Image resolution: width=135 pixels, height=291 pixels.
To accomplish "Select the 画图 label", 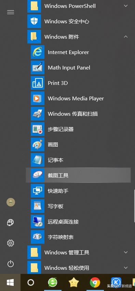I will (x=53, y=145).
